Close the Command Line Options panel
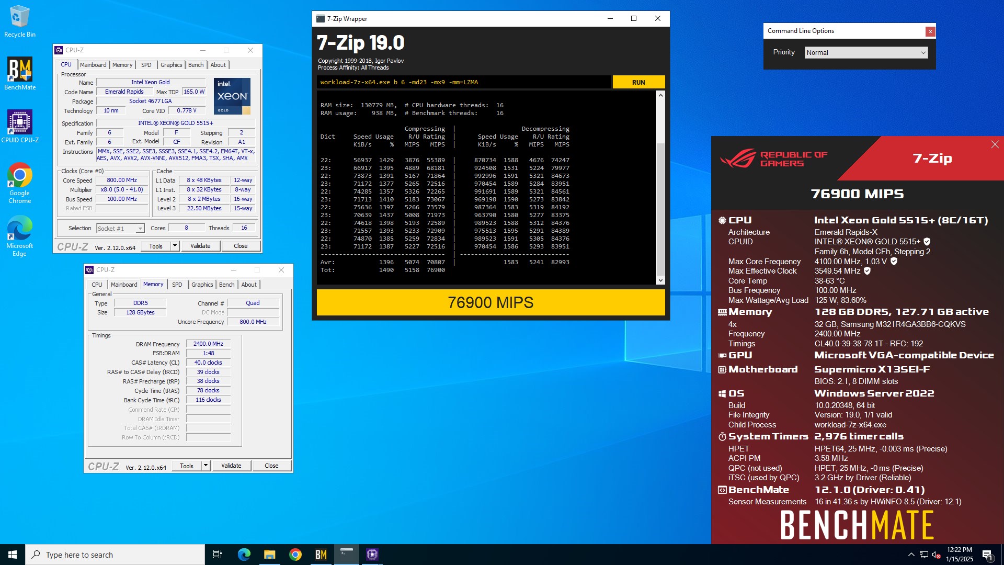The width and height of the screenshot is (1004, 565). pyautogui.click(x=930, y=31)
